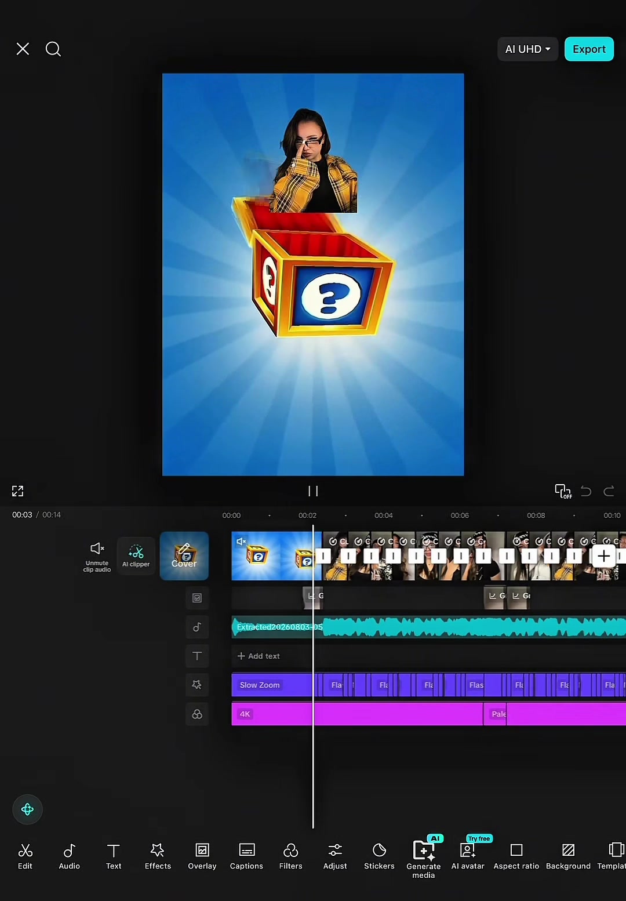Open the AI UHD resolution dropdown

527,49
